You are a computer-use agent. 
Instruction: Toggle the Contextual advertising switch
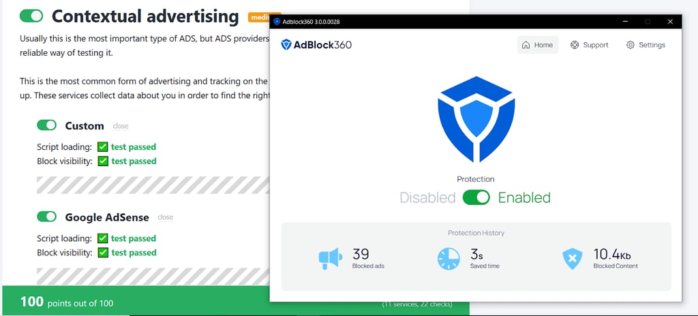click(x=31, y=16)
